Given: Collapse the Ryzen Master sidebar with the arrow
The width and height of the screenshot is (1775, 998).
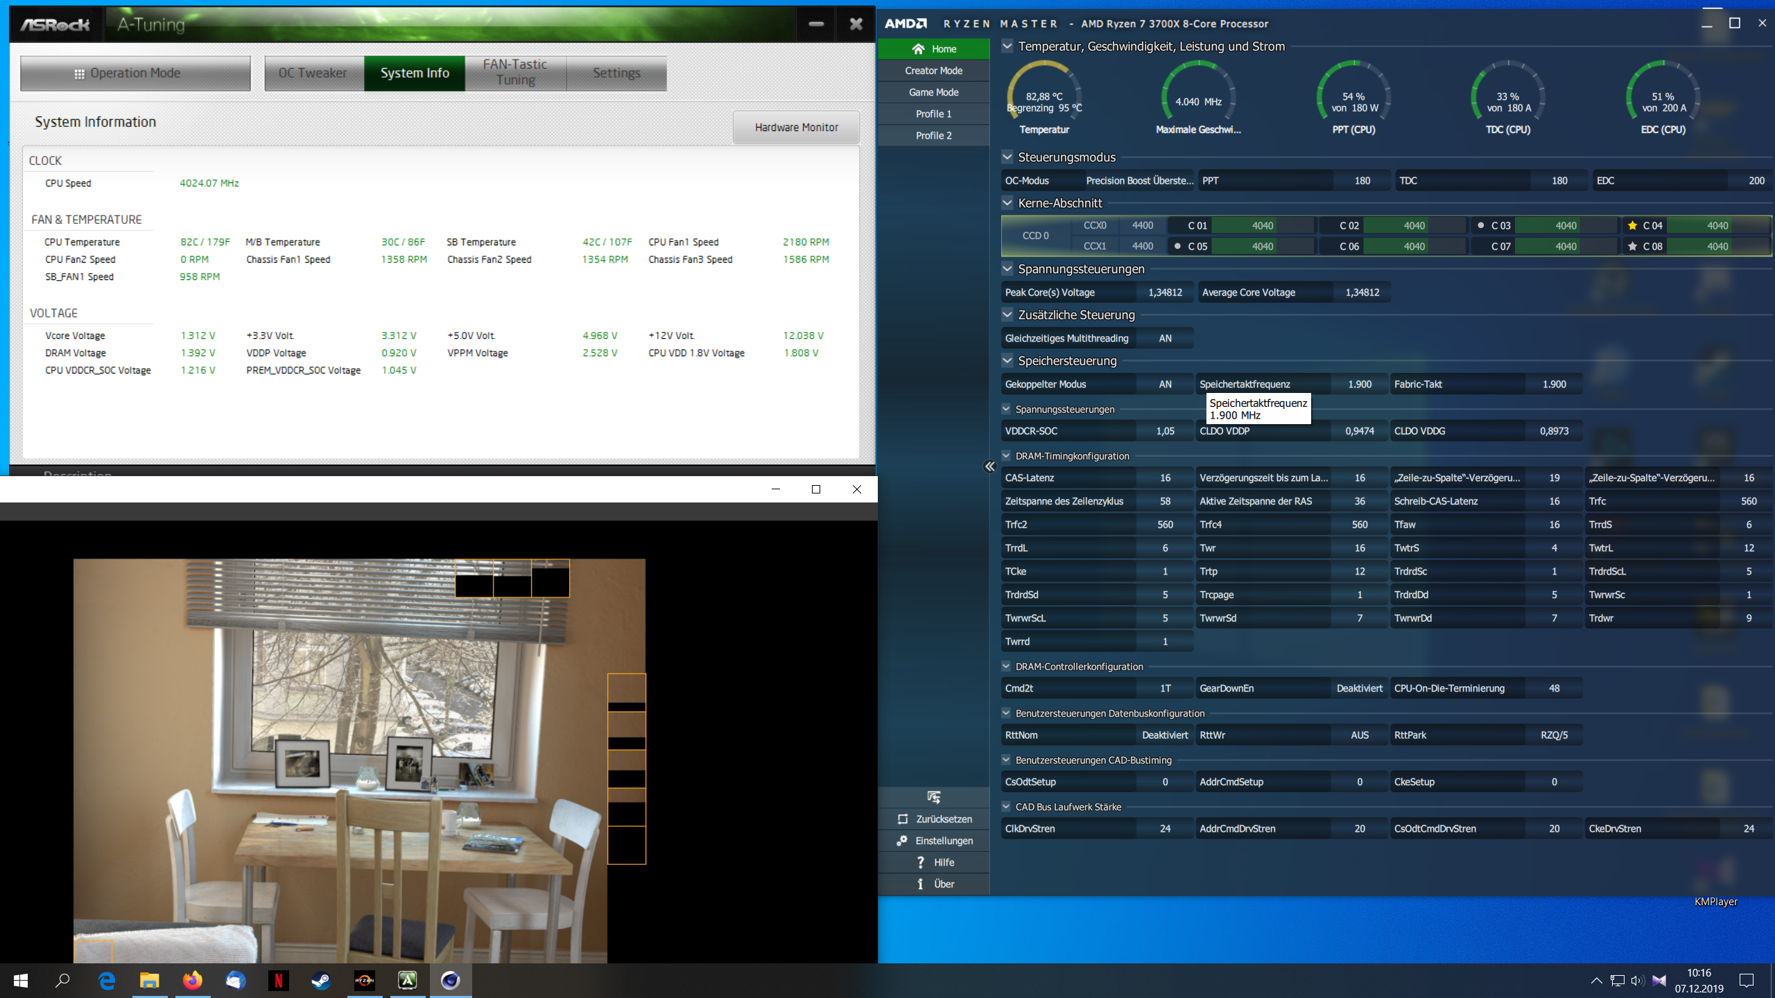Looking at the screenshot, I should pos(989,466).
